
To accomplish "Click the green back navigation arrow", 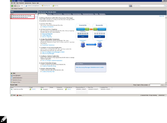I will coord(12,6).
